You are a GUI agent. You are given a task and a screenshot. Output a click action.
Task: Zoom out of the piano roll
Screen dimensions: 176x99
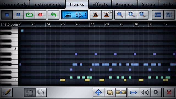click(143, 15)
